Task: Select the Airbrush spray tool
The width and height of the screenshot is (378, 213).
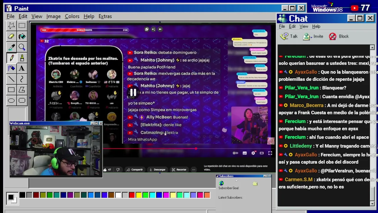Action: tap(11, 68)
